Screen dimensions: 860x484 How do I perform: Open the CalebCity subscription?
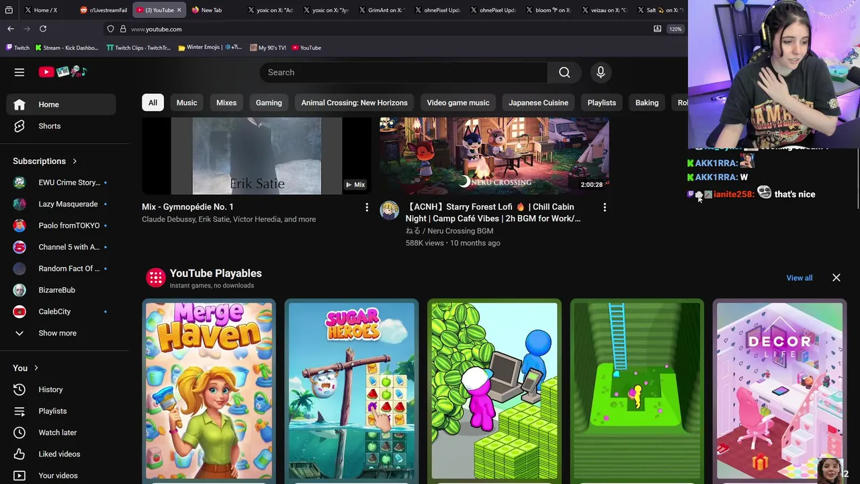tap(61, 311)
